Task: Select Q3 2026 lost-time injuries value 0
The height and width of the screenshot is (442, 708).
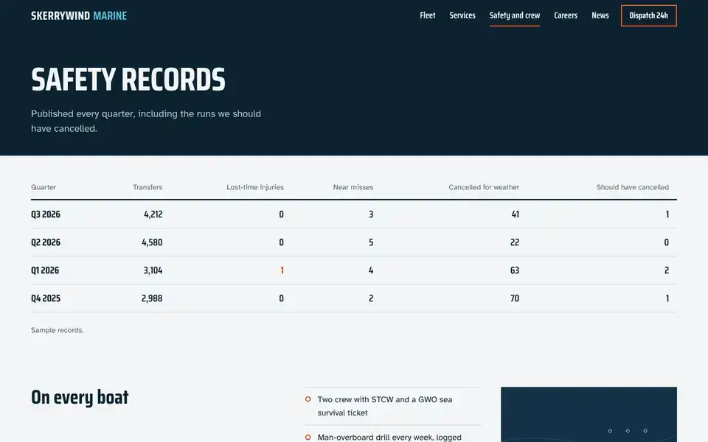Action: coord(281,214)
